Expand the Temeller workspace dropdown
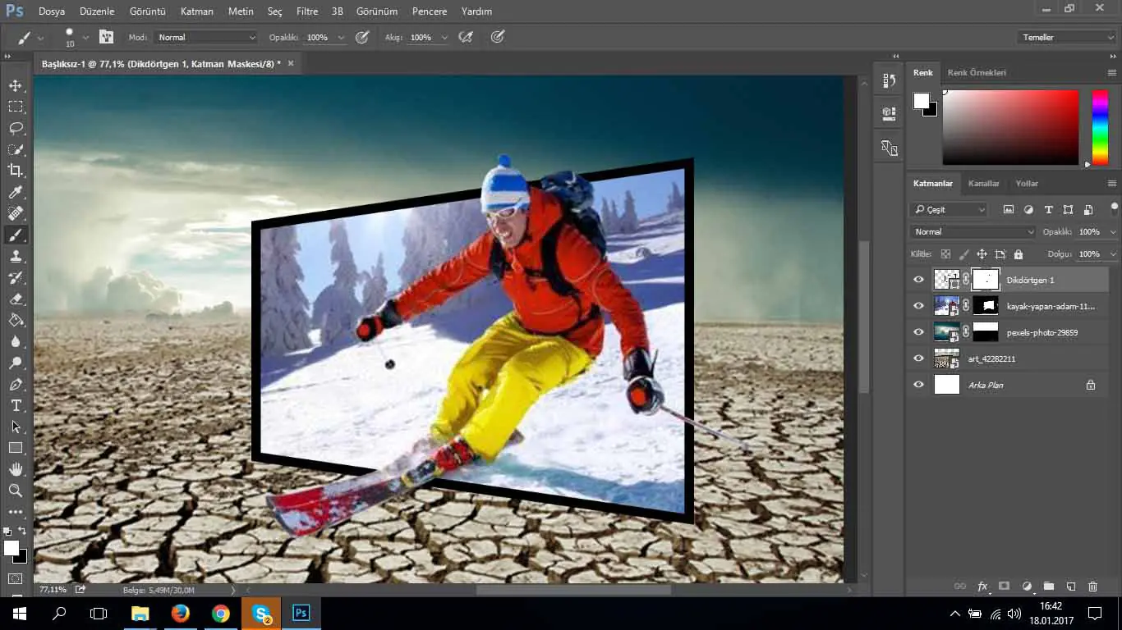 (x=1066, y=38)
